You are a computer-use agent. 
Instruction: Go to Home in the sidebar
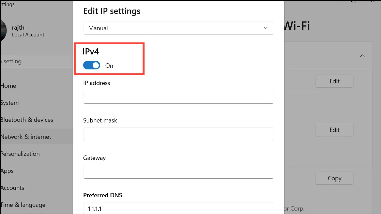(8, 86)
